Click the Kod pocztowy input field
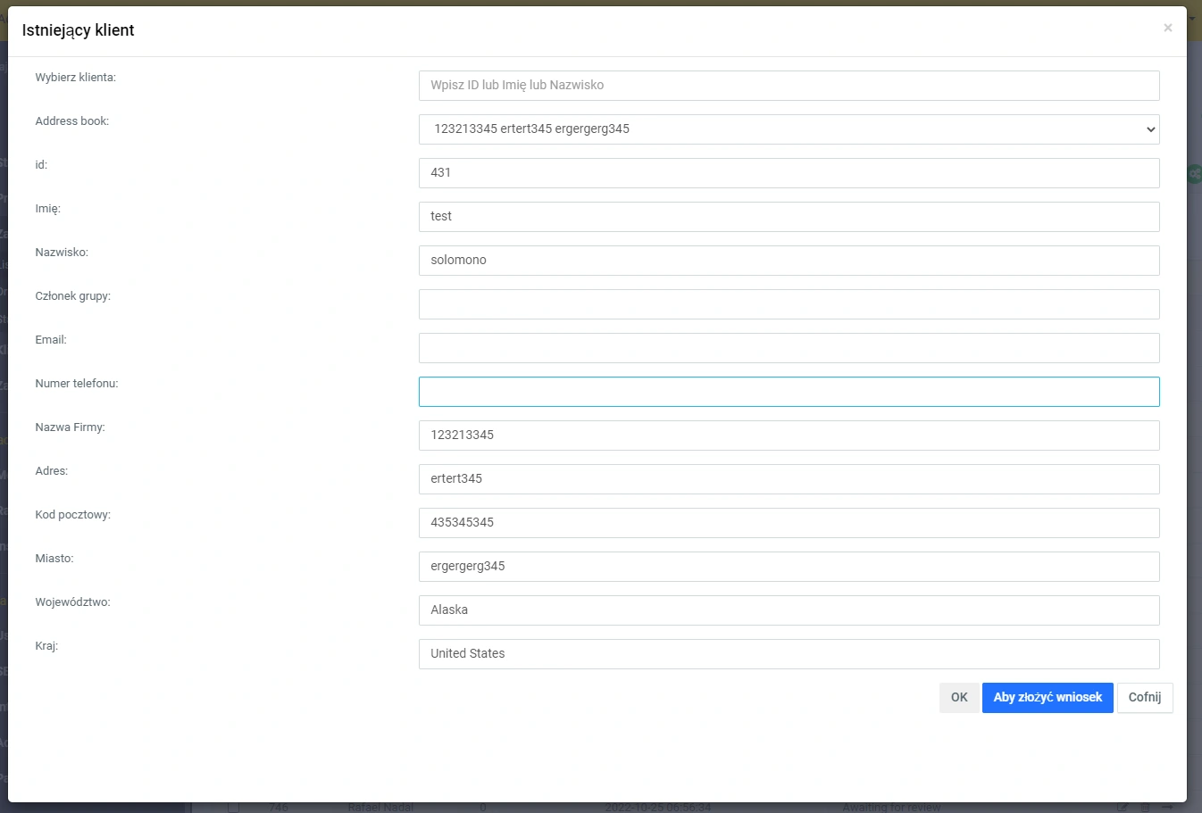Viewport: 1202px width, 813px height. click(789, 523)
